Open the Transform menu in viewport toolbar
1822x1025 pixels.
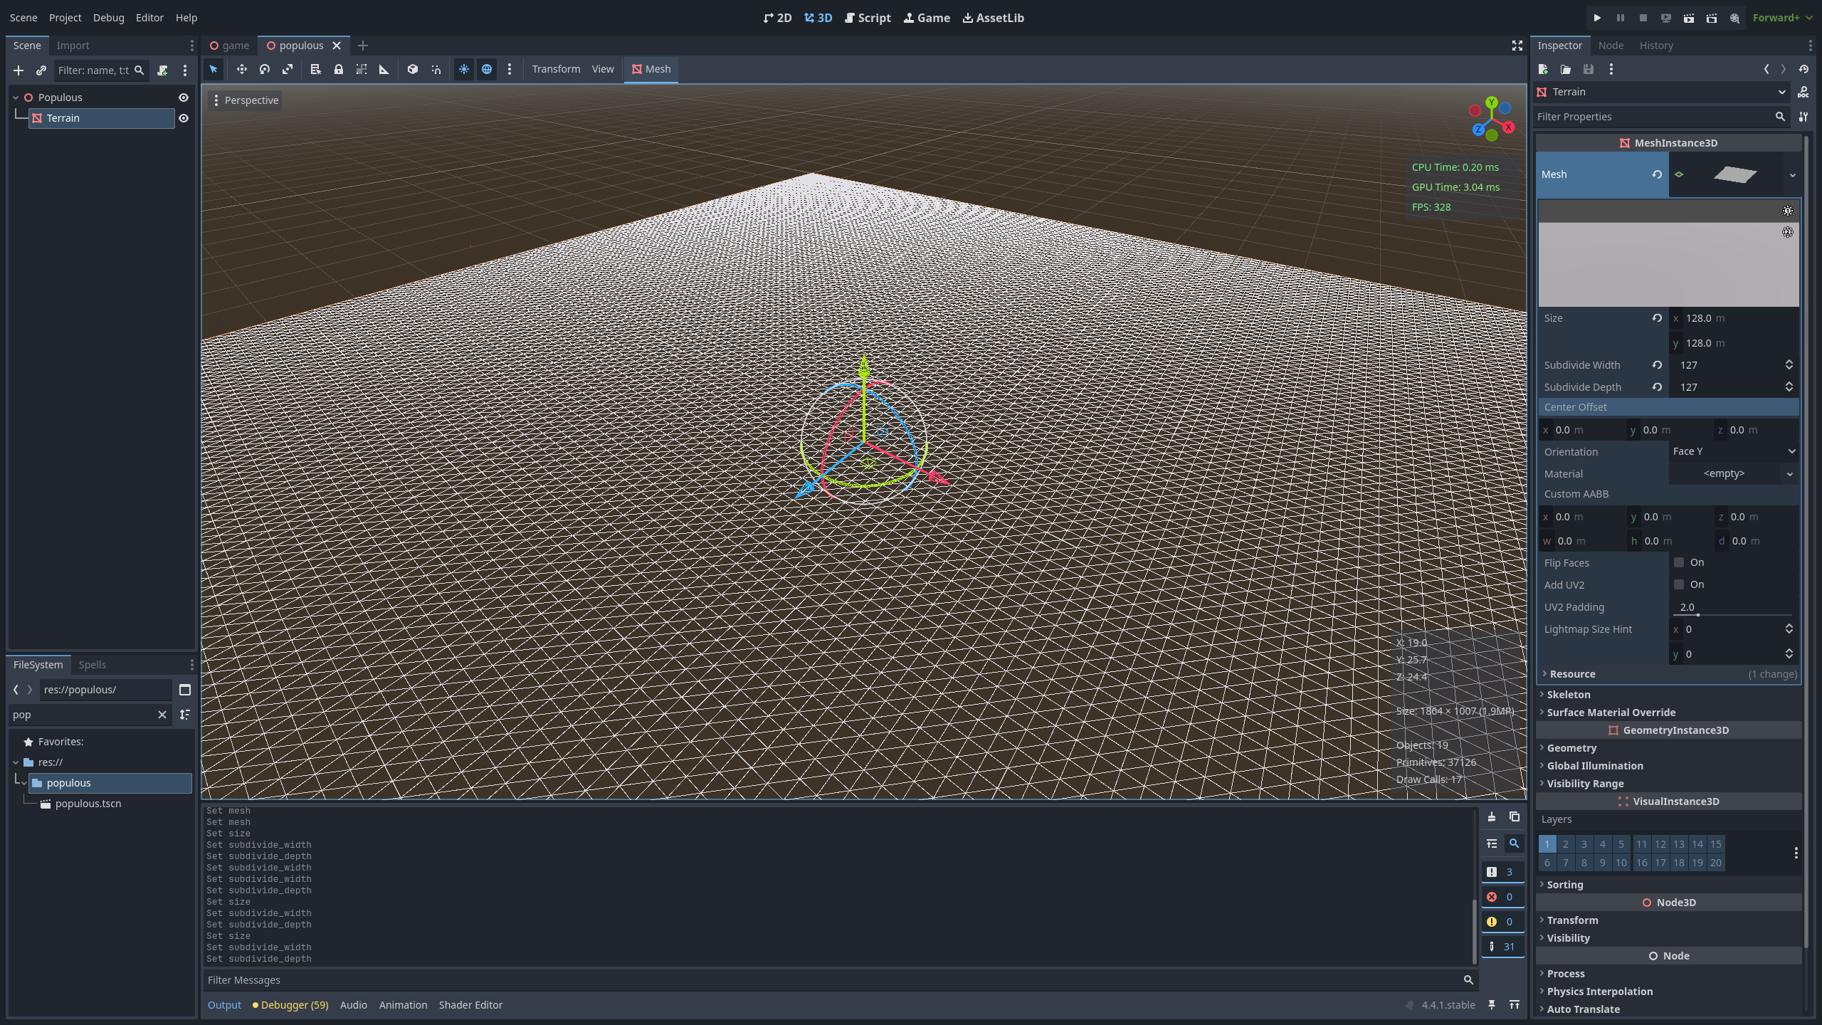[x=556, y=69]
